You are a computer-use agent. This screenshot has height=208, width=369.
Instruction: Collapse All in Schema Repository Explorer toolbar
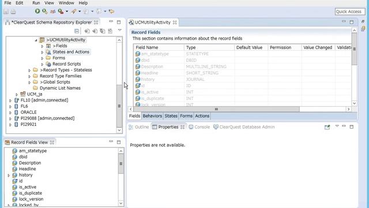77,31
